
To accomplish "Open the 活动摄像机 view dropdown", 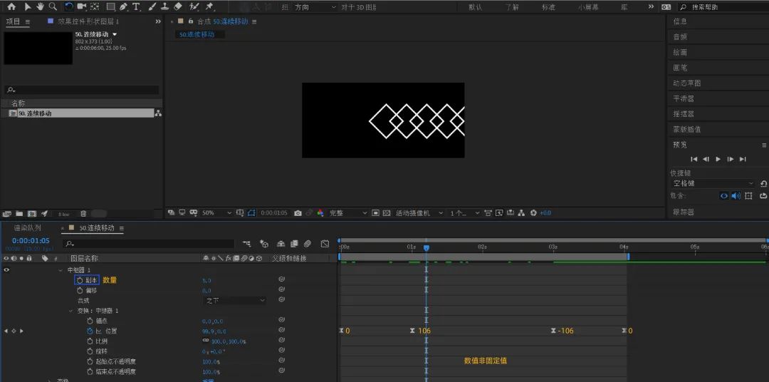I will (419, 213).
